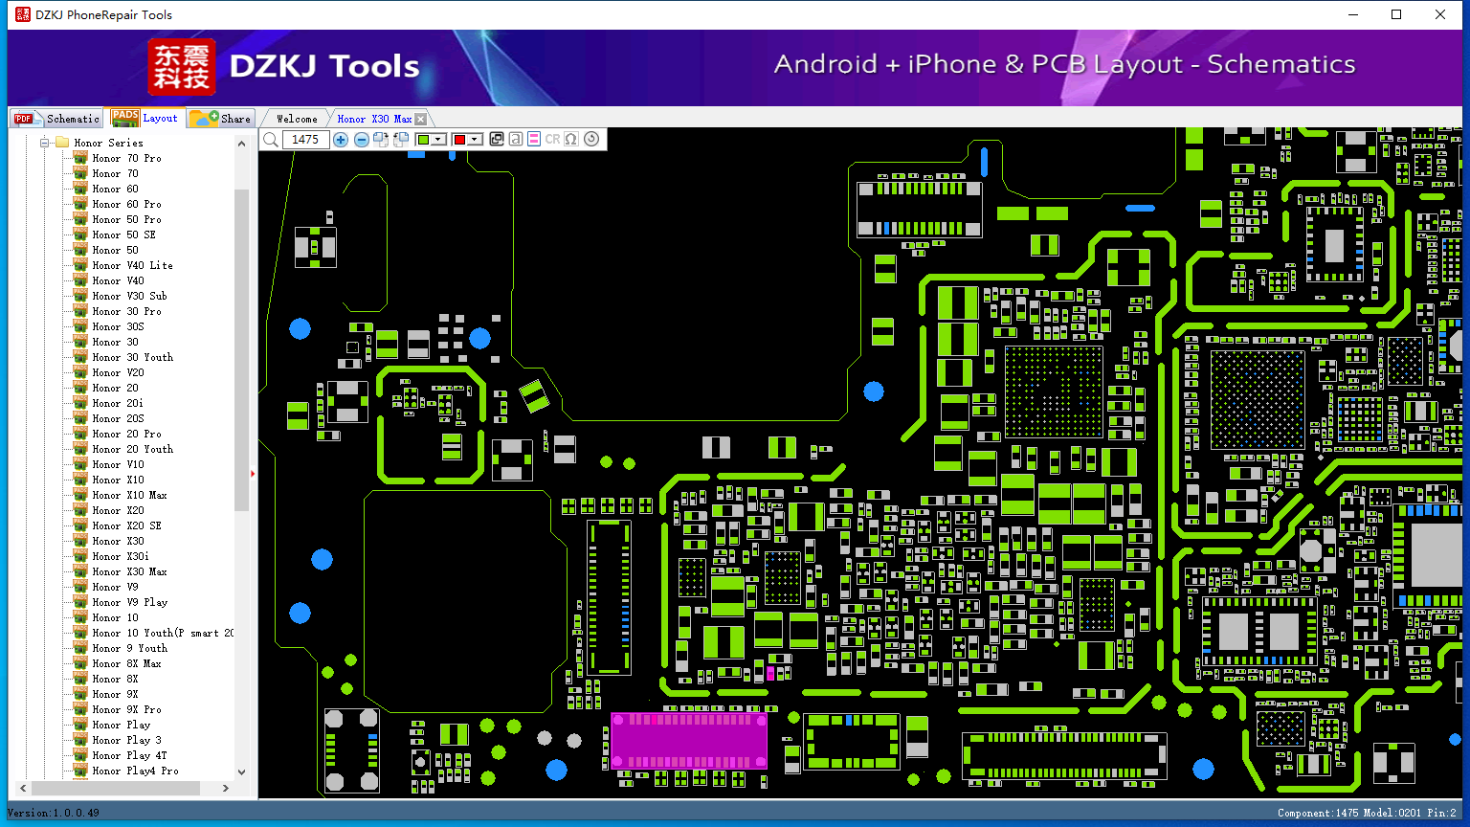
Task: Open Honor 70 Pro layout
Action: (x=126, y=158)
